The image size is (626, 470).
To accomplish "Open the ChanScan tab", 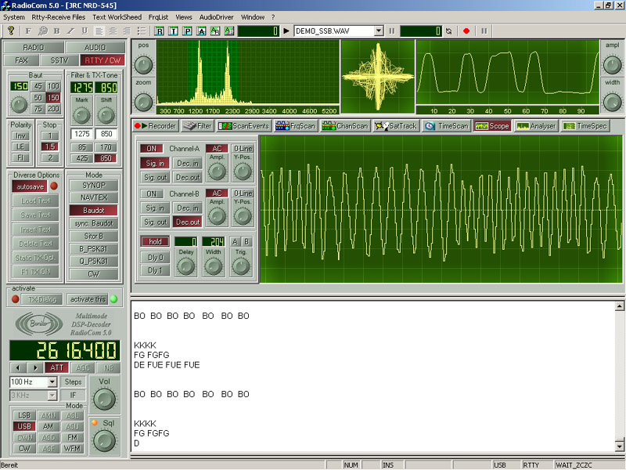I will 345,126.
